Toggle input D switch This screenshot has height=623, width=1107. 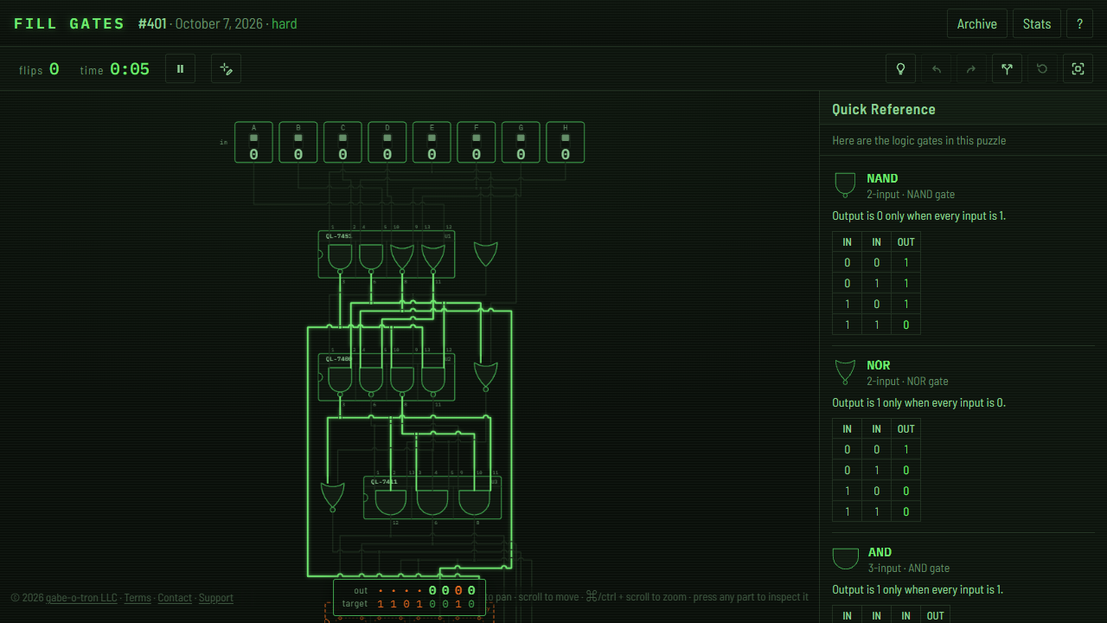387,142
